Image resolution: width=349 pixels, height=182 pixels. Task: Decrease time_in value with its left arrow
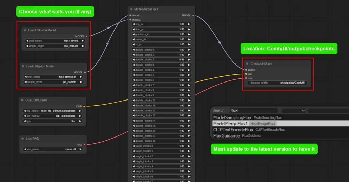tap(134, 29)
